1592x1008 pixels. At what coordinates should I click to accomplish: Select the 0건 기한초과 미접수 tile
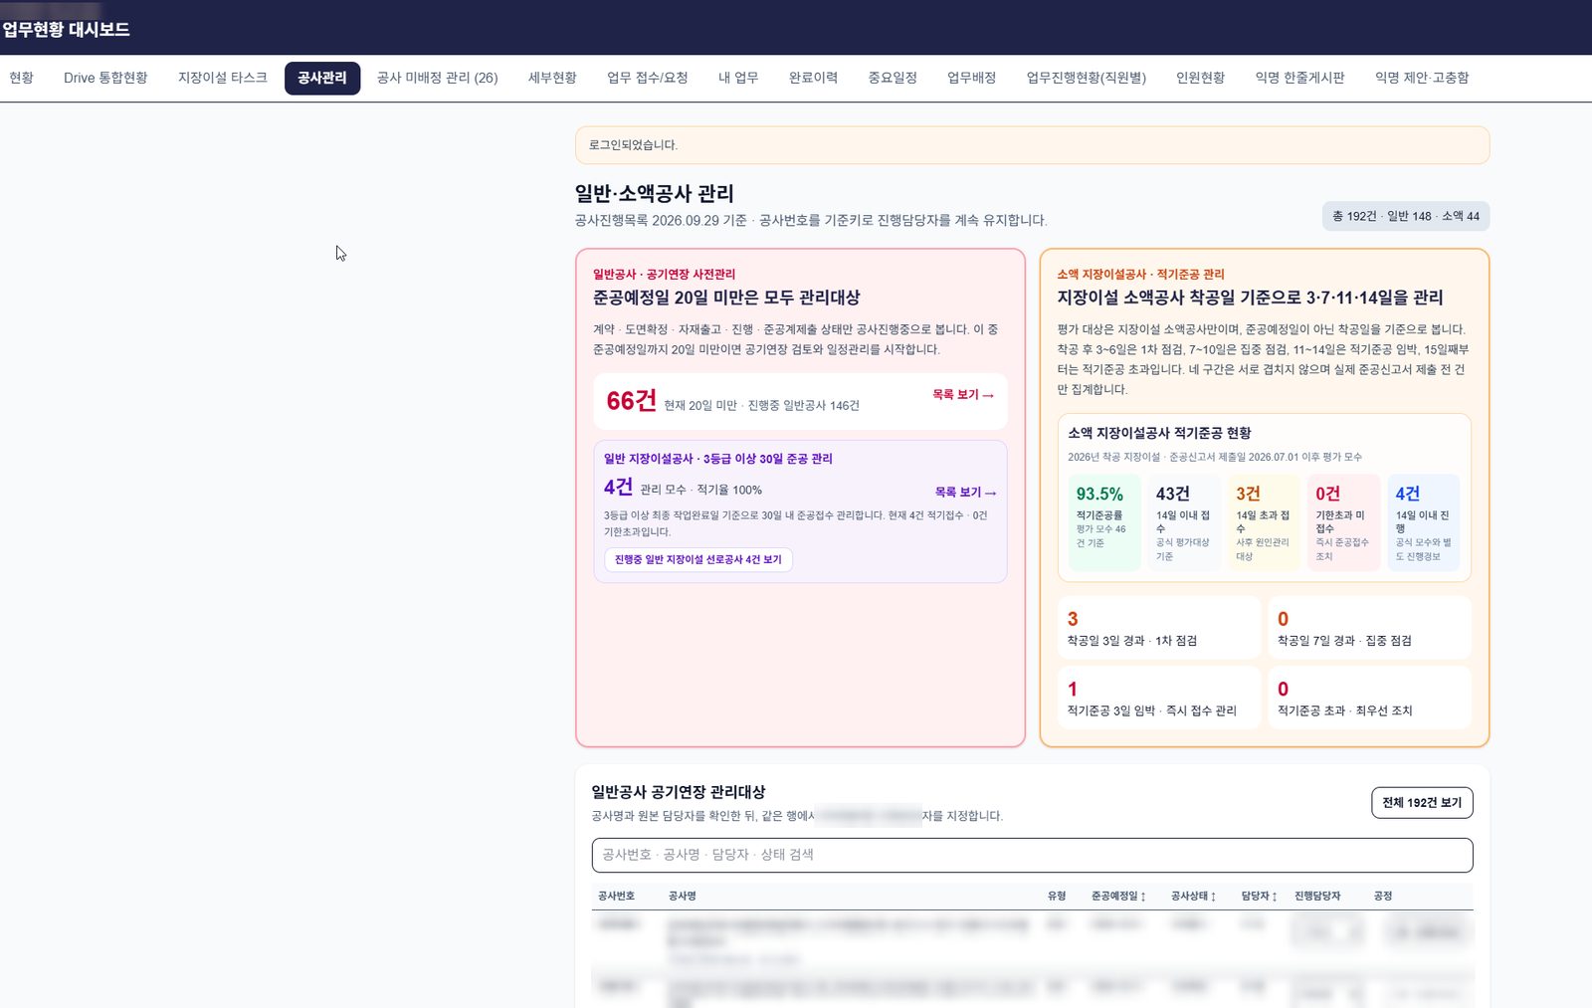[1344, 522]
